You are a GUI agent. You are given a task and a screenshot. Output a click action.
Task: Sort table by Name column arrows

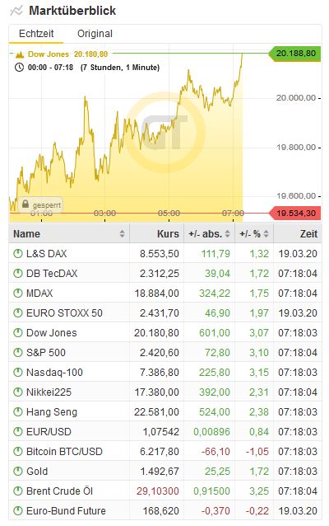coord(123,234)
